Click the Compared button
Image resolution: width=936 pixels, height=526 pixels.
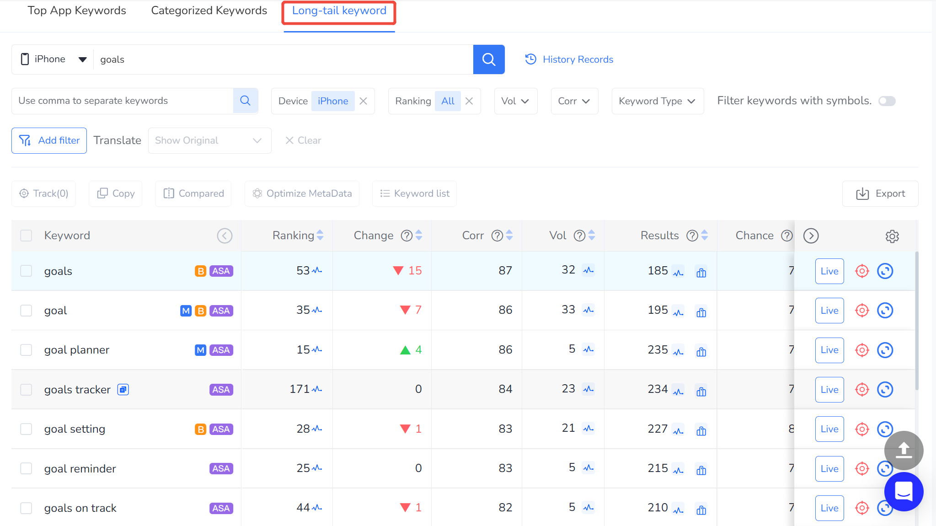click(x=193, y=193)
